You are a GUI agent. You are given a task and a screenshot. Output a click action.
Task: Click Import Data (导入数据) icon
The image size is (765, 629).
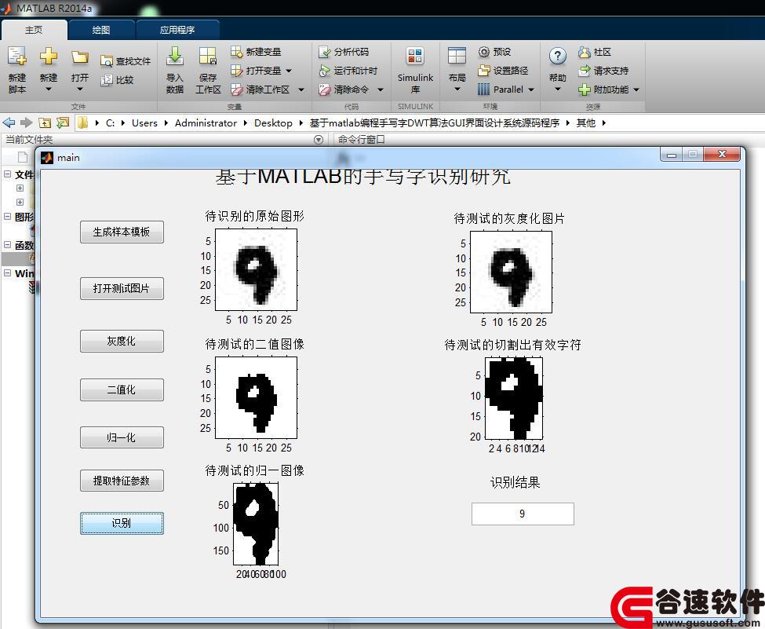tap(175, 57)
